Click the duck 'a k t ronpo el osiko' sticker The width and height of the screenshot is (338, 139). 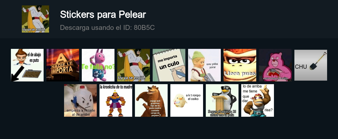tap(187, 100)
